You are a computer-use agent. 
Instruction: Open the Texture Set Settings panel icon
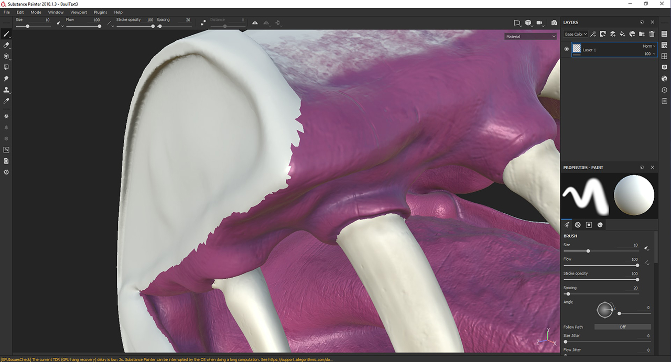[665, 45]
